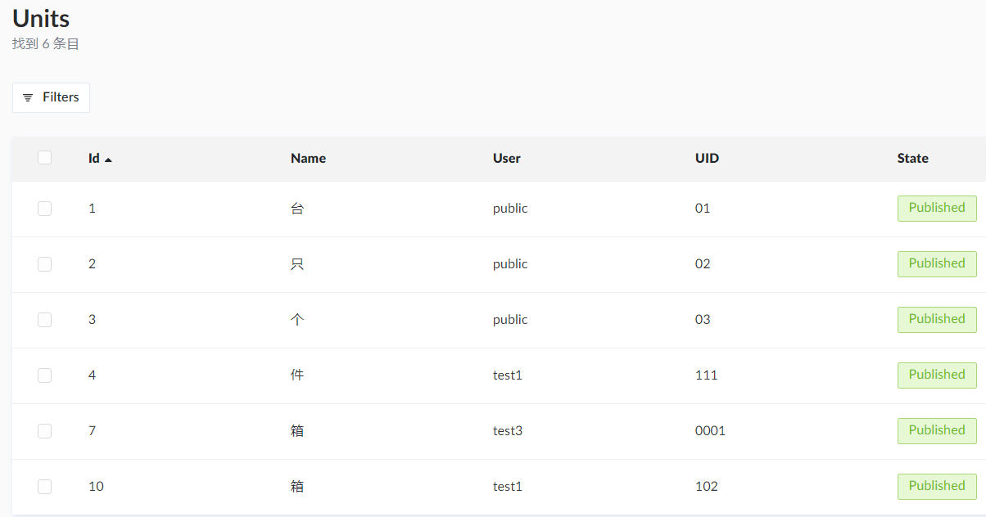
Task: Click the Published badge on the 个 row
Action: tap(937, 319)
